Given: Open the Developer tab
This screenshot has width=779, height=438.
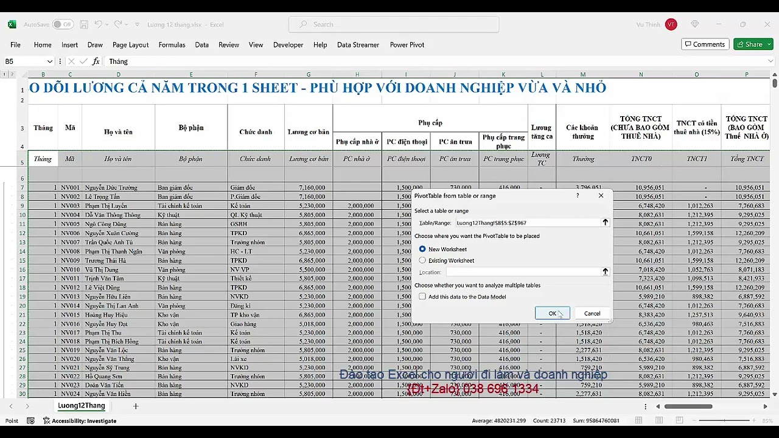Looking at the screenshot, I should pos(288,44).
